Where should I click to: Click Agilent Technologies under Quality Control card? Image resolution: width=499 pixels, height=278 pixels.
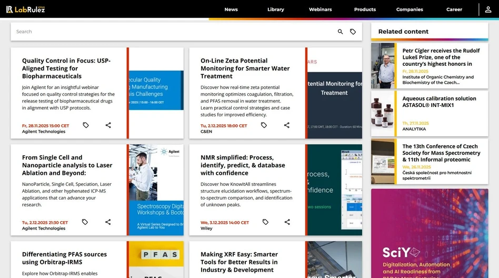[x=44, y=132]
